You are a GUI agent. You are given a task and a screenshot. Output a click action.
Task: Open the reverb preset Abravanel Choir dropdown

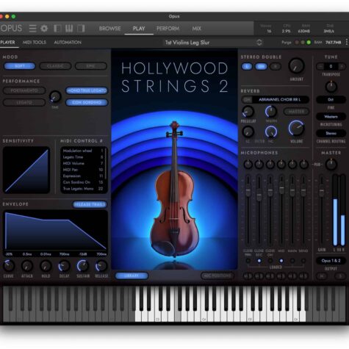(280, 100)
